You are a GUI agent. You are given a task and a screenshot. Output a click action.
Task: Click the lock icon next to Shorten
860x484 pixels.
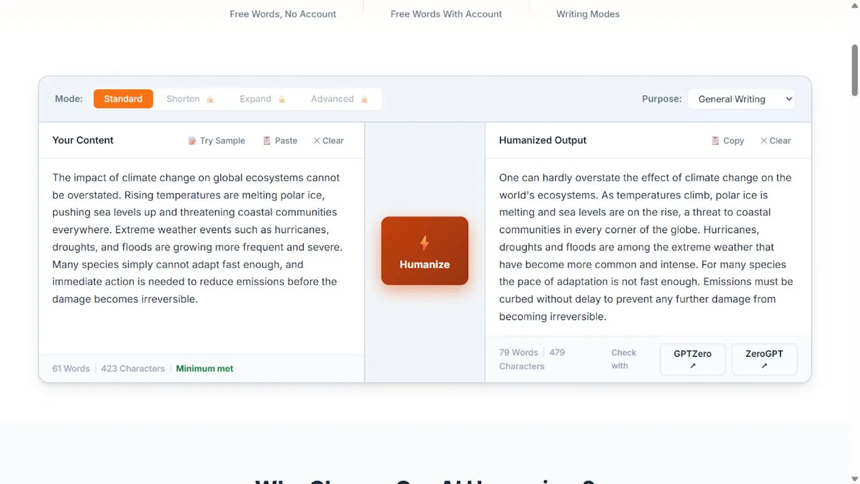click(210, 99)
